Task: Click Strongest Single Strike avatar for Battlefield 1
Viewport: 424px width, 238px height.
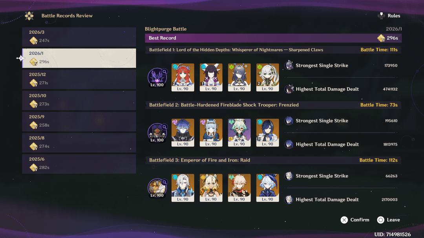Action: coord(289,65)
